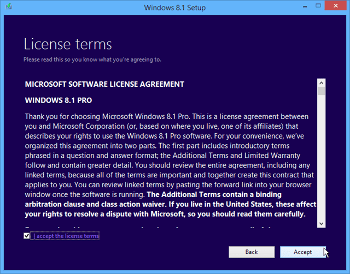
Task: Click 'Please read this so you know' subtitle
Action: [x=92, y=59]
